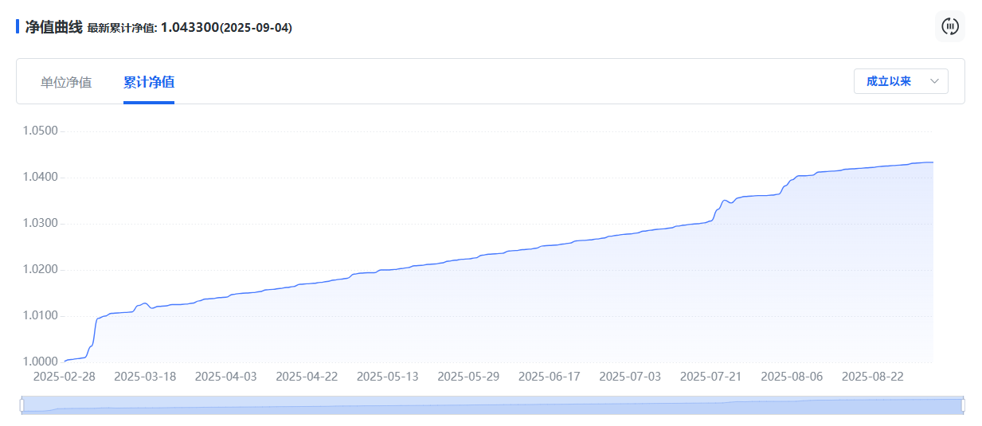This screenshot has height=426, width=982.
Task: Click the middle of the zoom range bar
Action: click(x=492, y=405)
